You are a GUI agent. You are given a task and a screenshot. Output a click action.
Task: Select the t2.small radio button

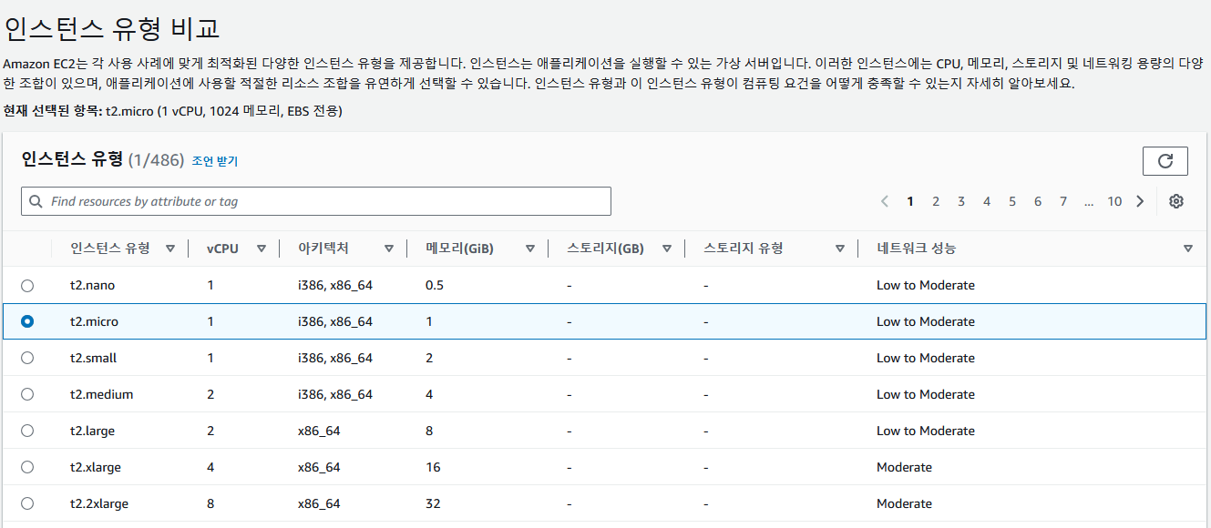tap(27, 358)
